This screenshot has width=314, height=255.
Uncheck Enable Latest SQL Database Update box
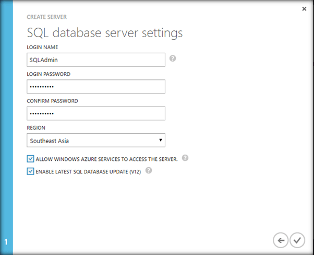30,171
